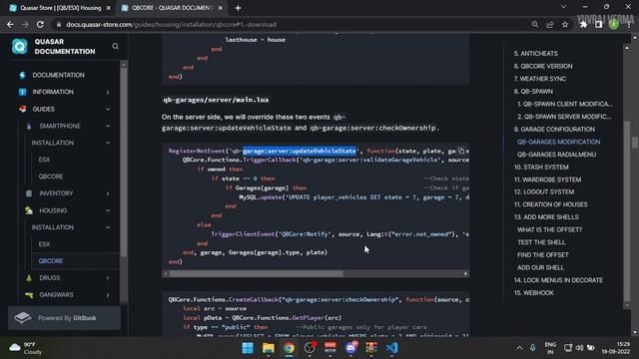The width and height of the screenshot is (639, 359).
Task: Copy the updateVehicleState code block
Action: click(x=461, y=151)
